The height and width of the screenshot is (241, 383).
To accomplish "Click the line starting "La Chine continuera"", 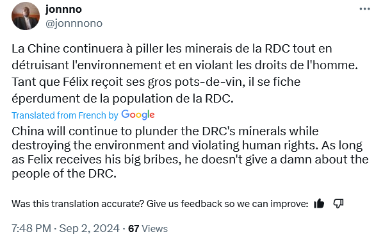I will [x=172, y=49].
